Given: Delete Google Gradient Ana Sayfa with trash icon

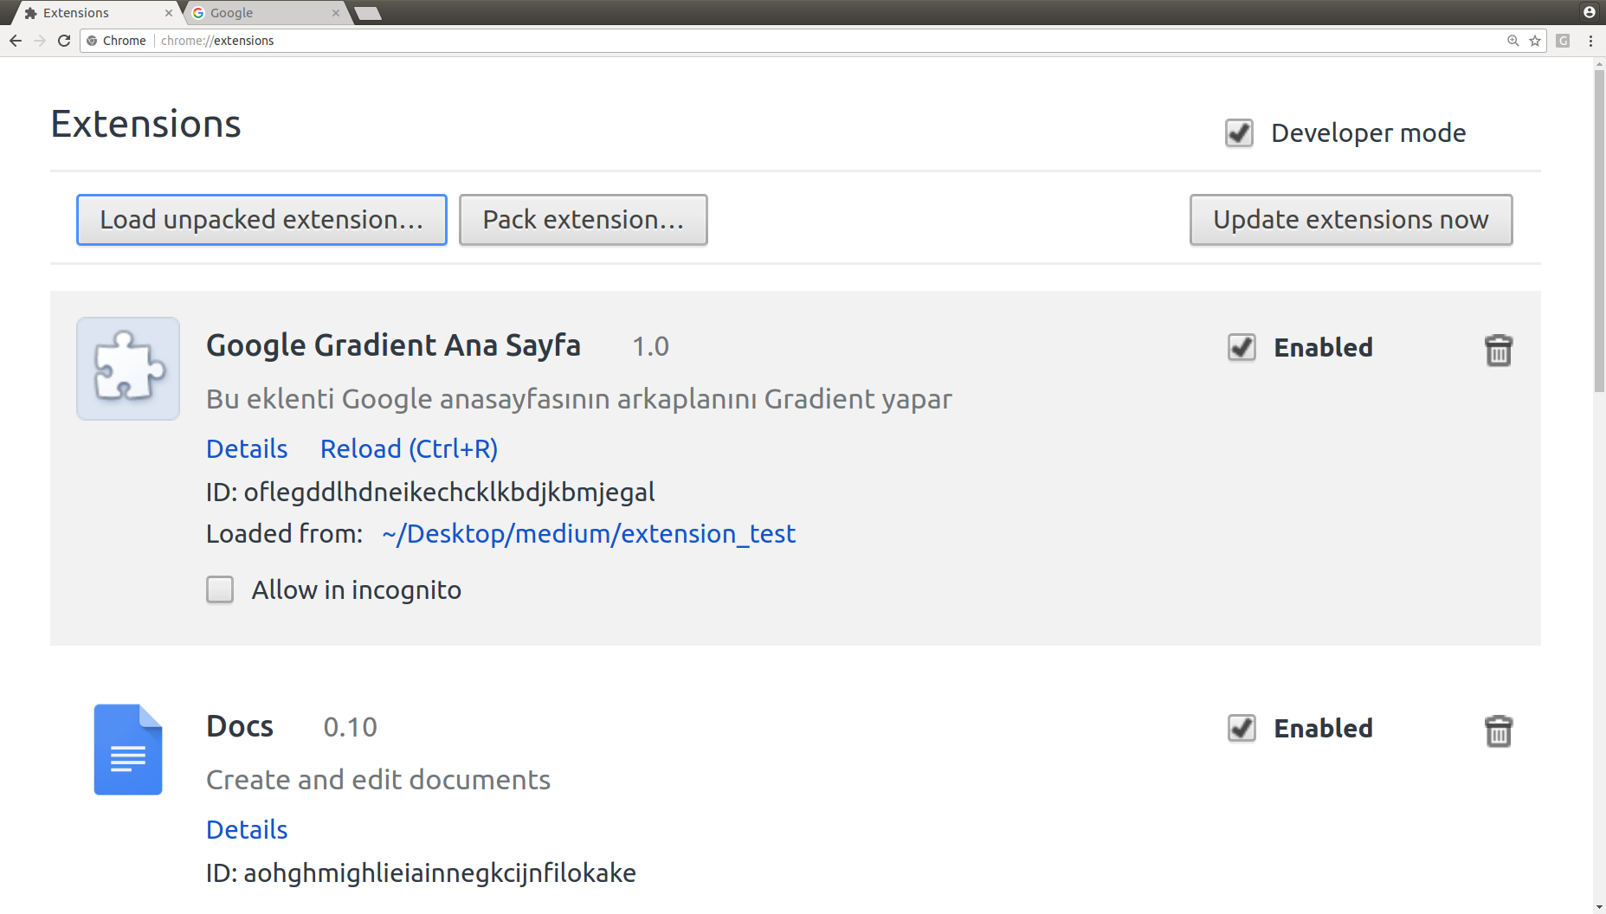Looking at the screenshot, I should coord(1499,350).
